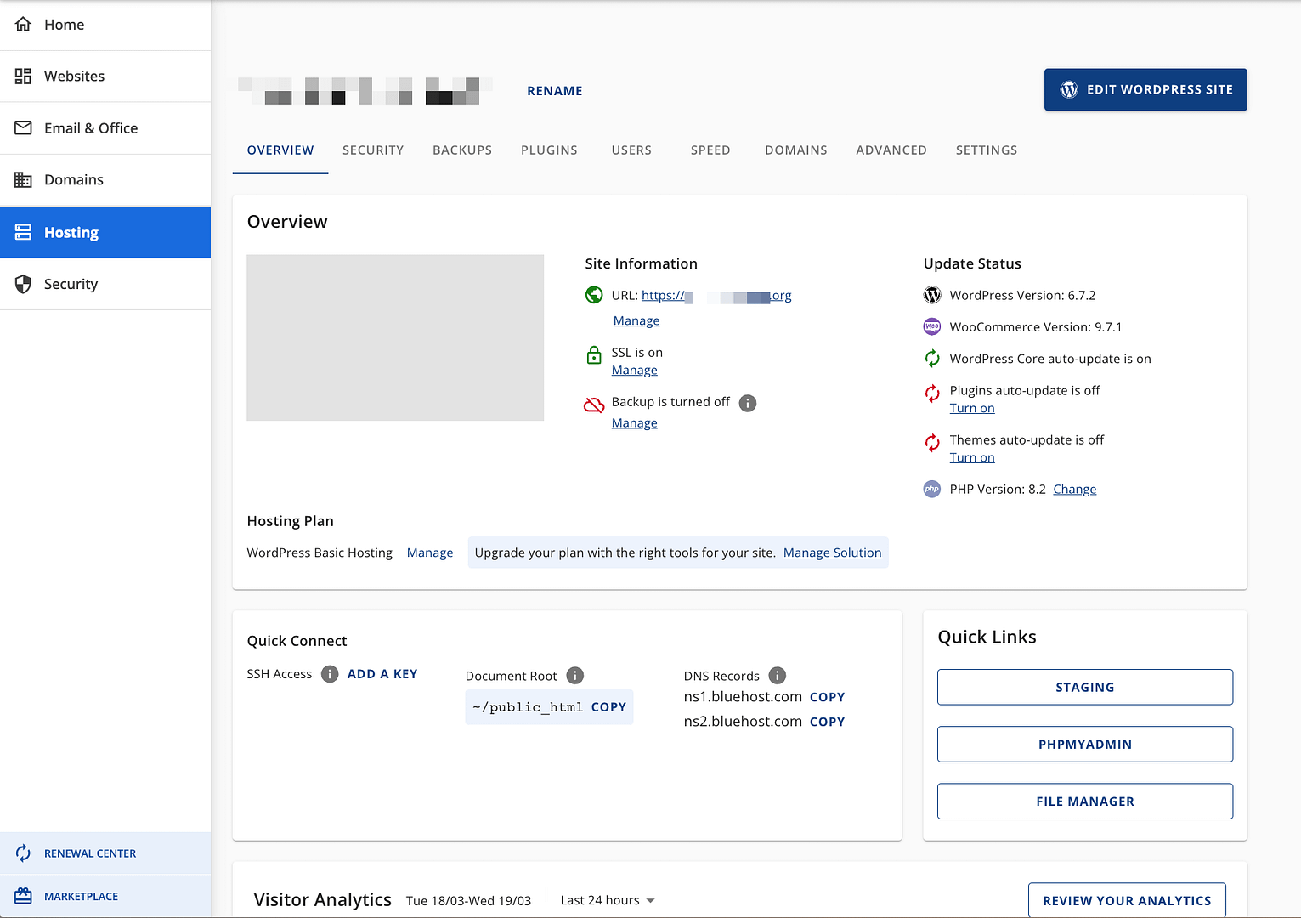Screen dimensions: 1301x918
Task: Click info icon next to SSH Access
Action: pyautogui.click(x=330, y=674)
